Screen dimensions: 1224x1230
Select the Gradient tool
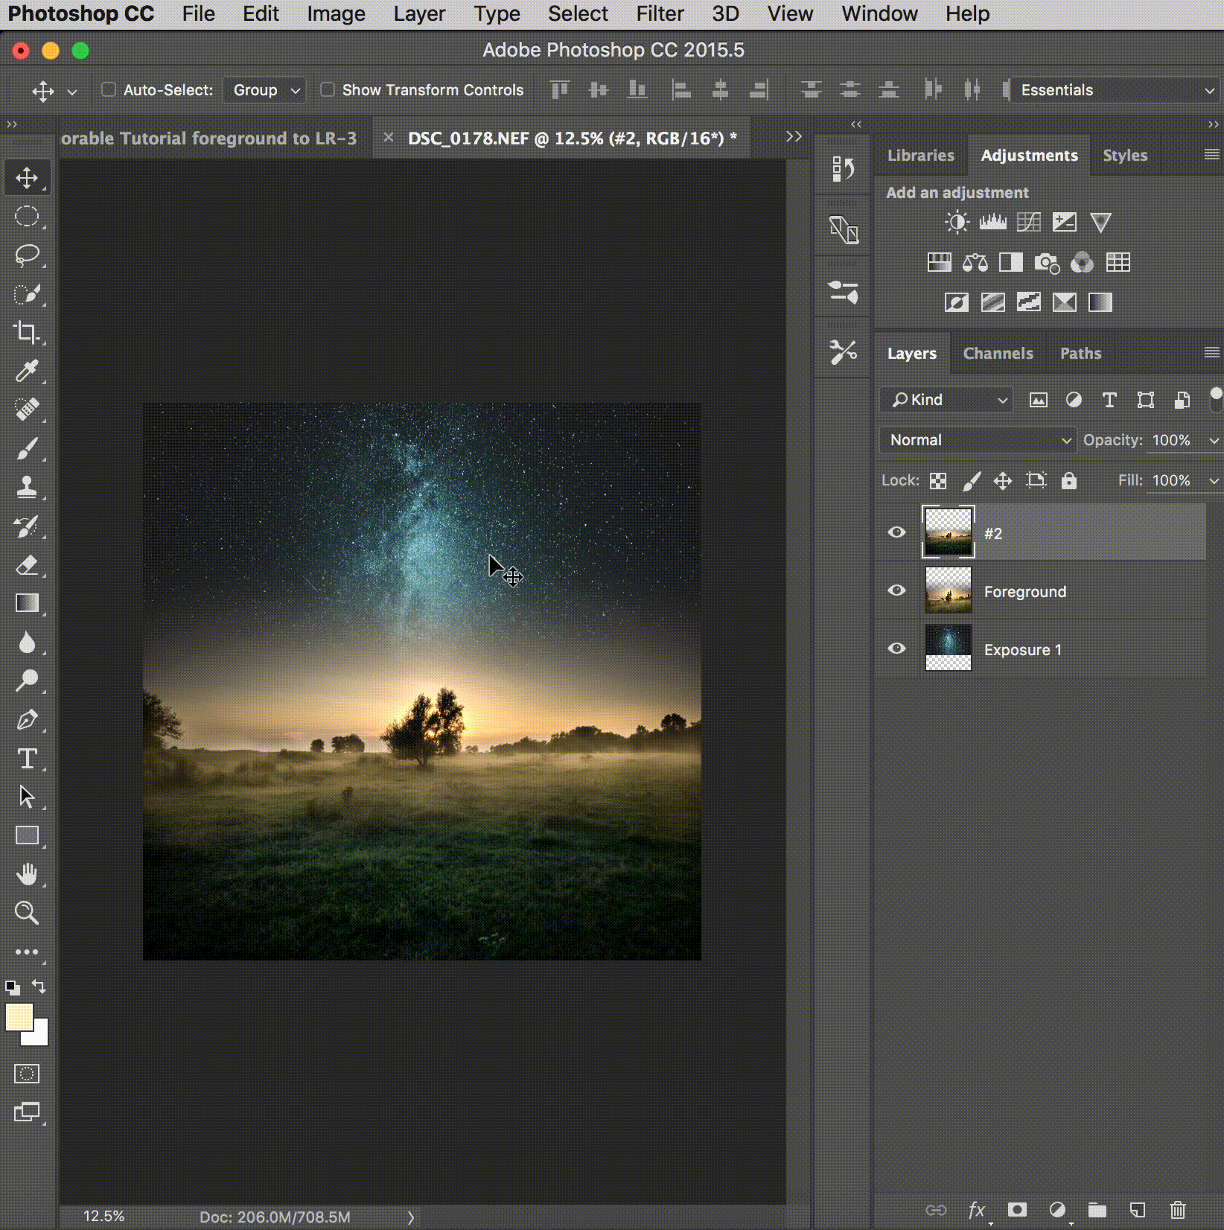(x=27, y=603)
